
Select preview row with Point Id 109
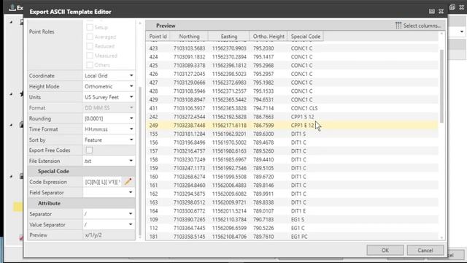pos(292,219)
